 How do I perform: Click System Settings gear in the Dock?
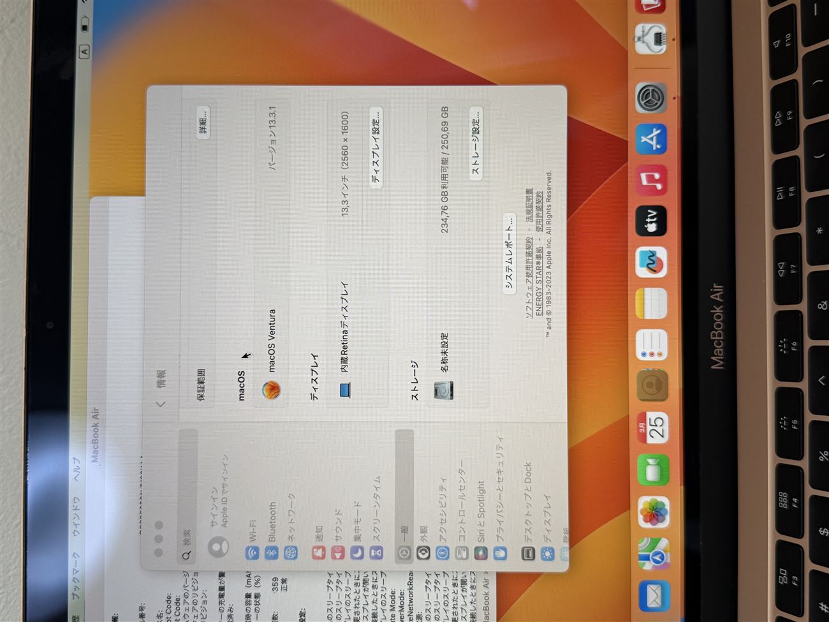[651, 98]
